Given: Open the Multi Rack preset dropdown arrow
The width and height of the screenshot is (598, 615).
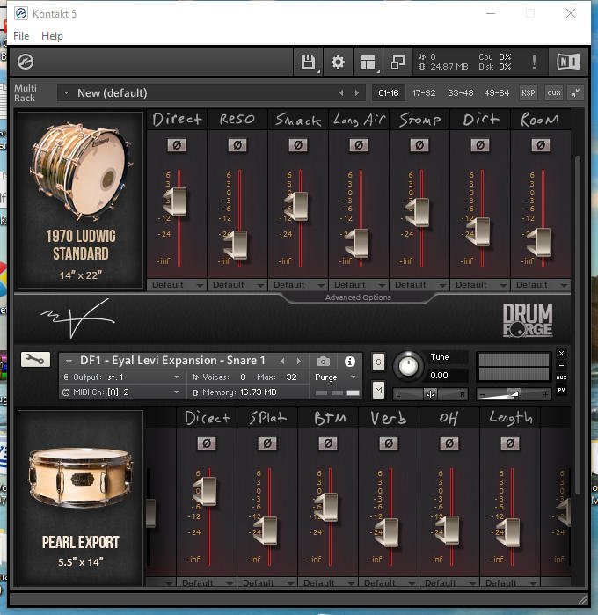Looking at the screenshot, I should click(66, 93).
